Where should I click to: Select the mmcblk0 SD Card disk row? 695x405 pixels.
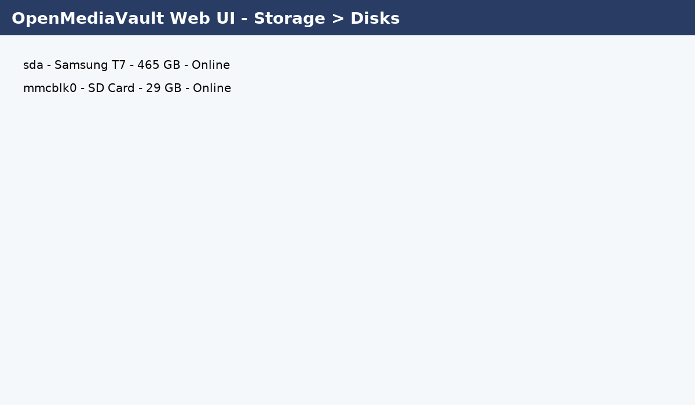[127, 89]
